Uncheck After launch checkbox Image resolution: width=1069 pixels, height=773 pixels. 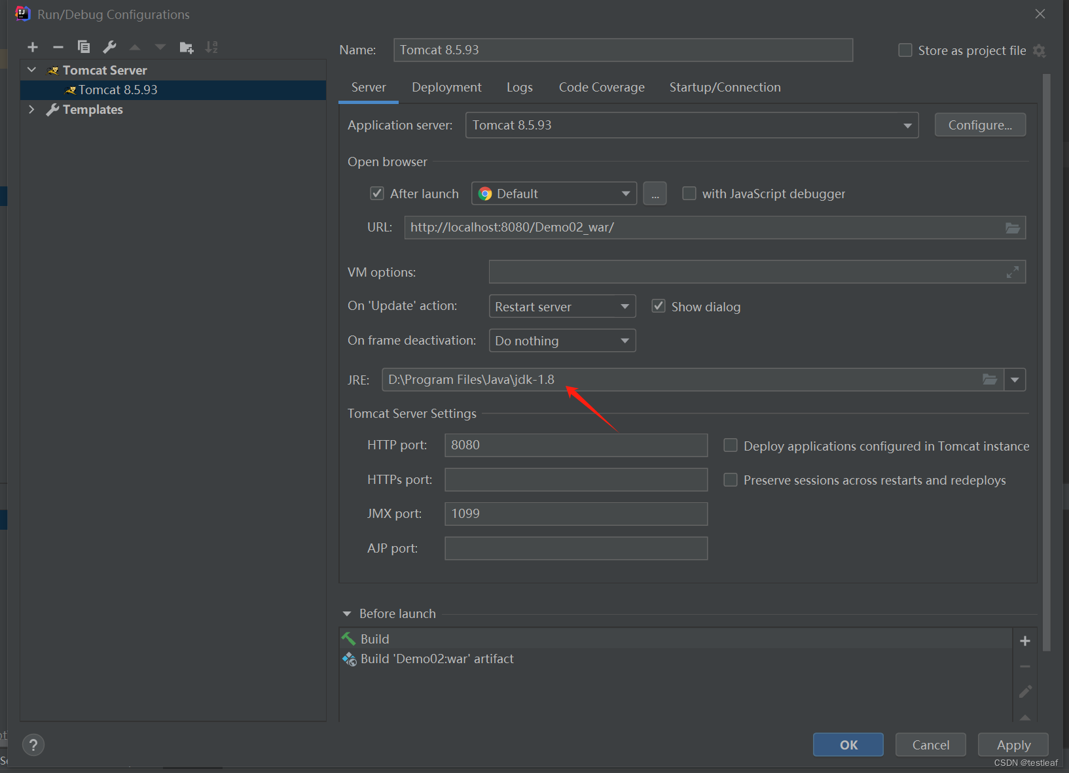[377, 193]
